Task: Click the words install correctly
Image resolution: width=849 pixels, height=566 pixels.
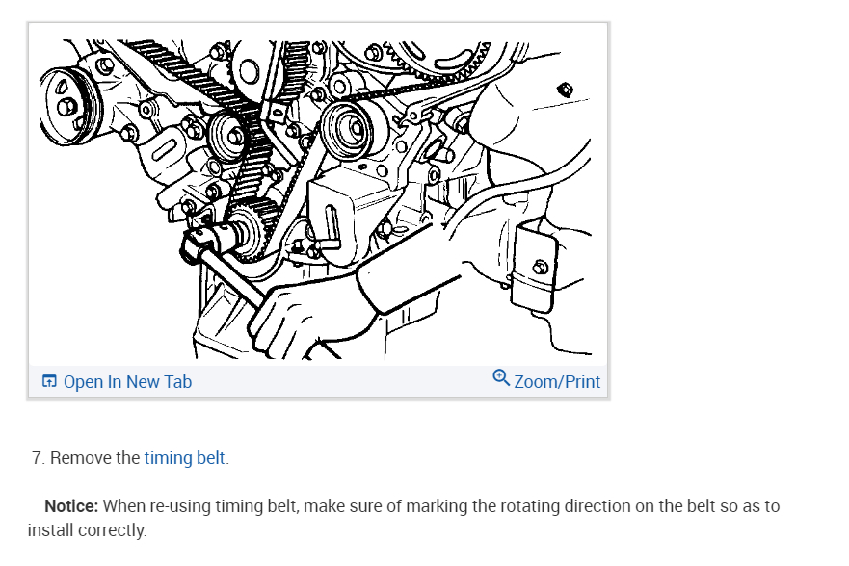Action: coord(87,530)
